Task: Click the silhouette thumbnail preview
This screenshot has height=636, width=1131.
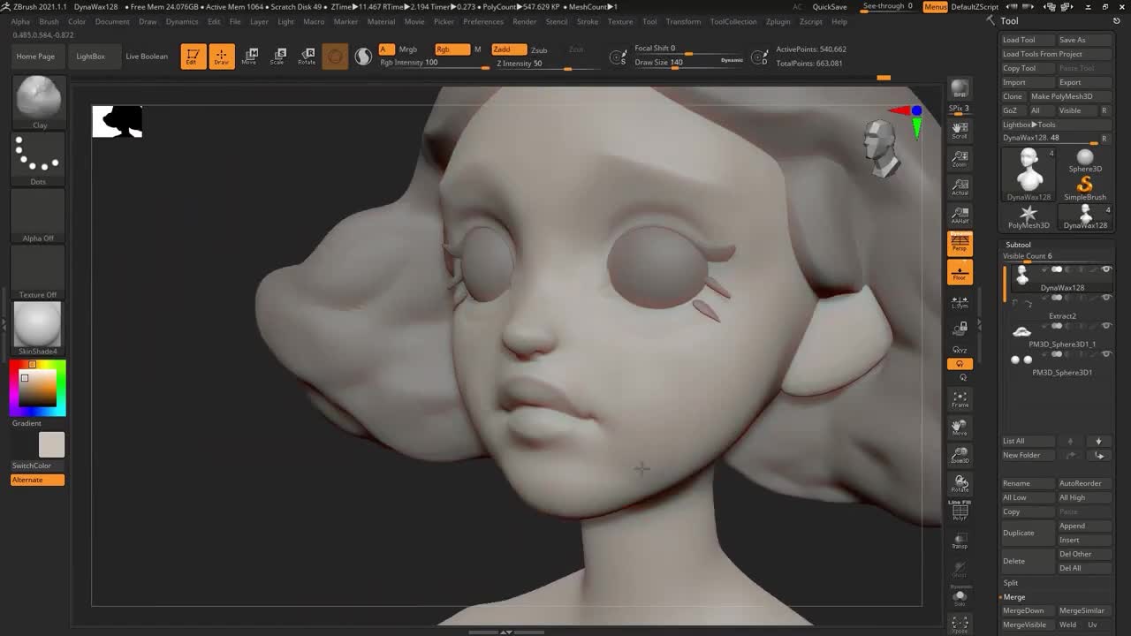Action: (118, 122)
